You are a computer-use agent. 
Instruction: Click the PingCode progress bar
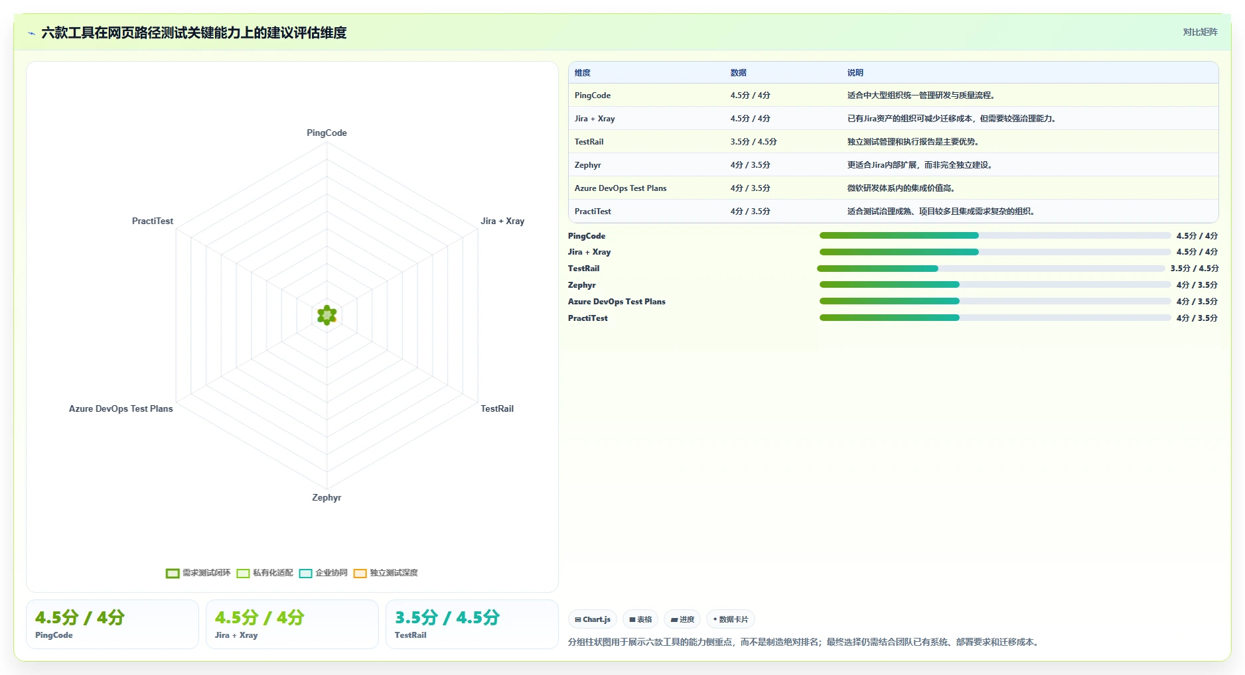click(995, 235)
